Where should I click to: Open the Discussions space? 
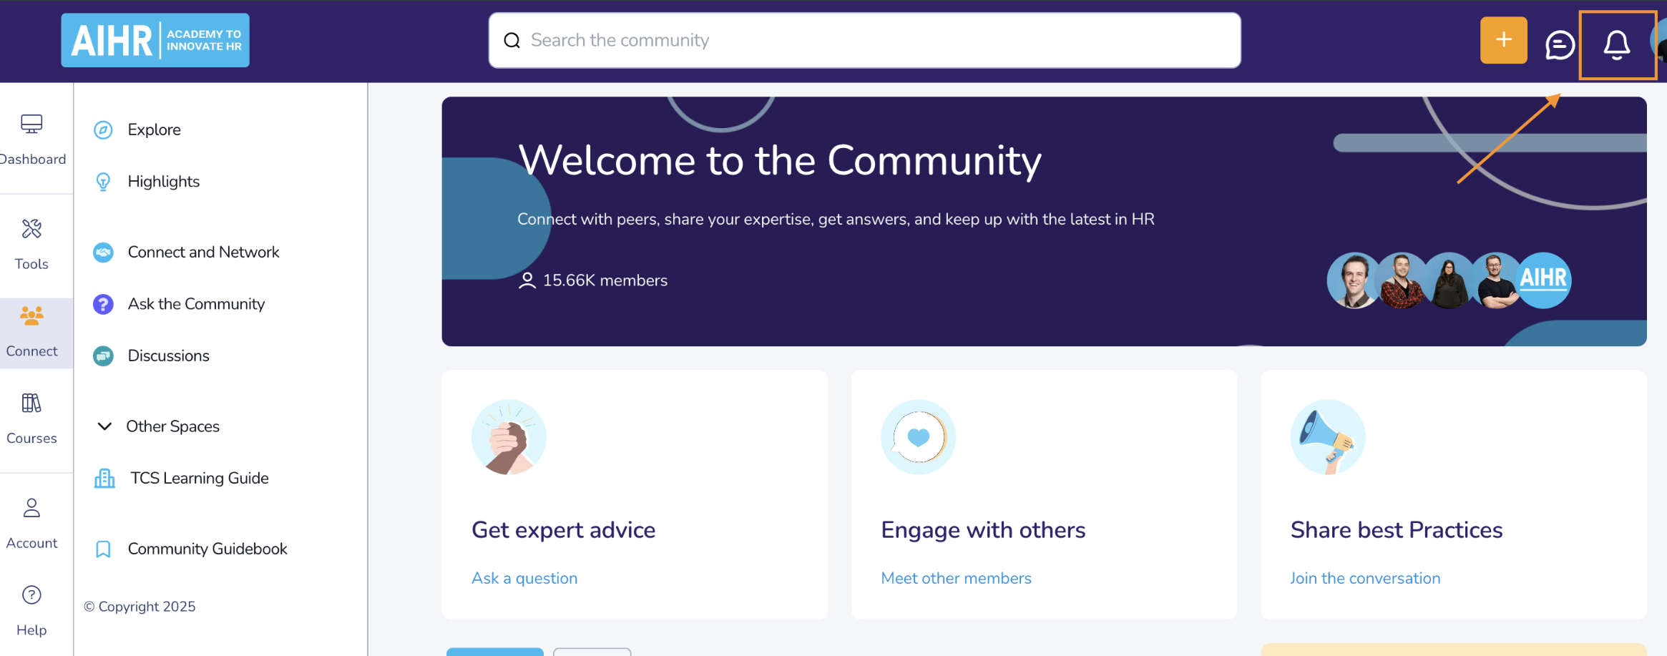click(168, 356)
